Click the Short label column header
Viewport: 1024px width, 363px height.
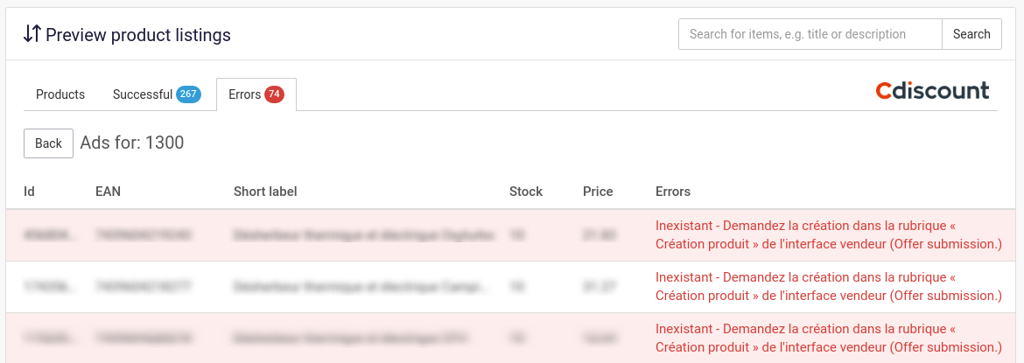tap(265, 192)
